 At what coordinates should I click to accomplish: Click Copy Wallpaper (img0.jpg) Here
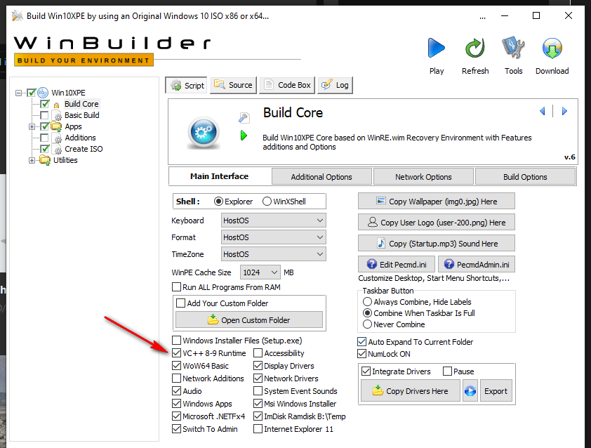tap(437, 202)
